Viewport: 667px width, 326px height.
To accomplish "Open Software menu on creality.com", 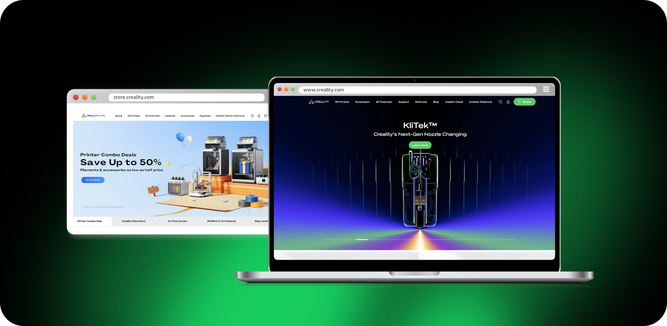I will [x=421, y=102].
